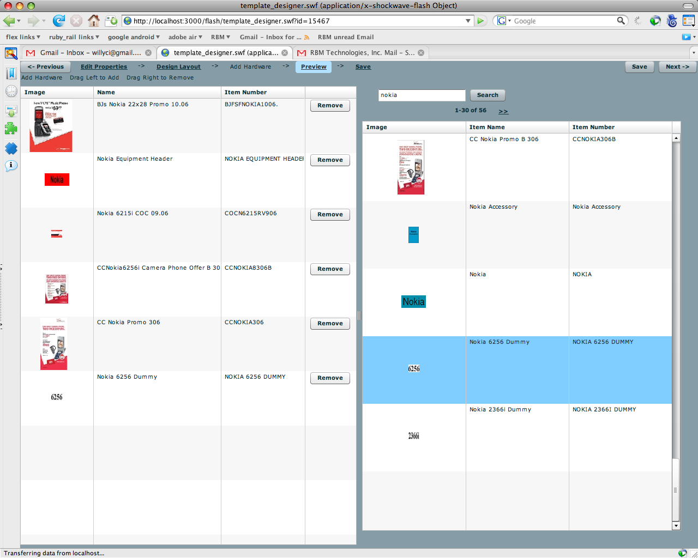
Task: Click the Bookmarks icon in the sidebar
Action: 11,74
